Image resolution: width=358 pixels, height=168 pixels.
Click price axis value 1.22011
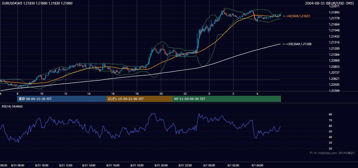point(334,6)
